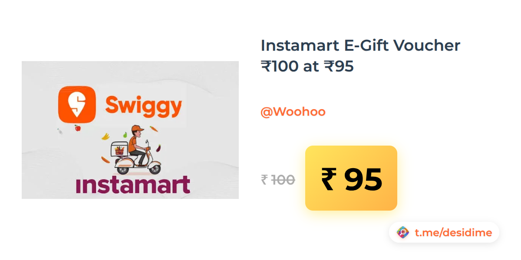Image resolution: width=521 pixels, height=260 pixels.
Task: Click the yellow ₹ 95 price badge
Action: (x=351, y=178)
